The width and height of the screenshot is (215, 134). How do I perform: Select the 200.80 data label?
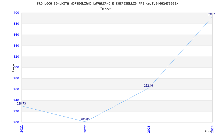pos(85,119)
